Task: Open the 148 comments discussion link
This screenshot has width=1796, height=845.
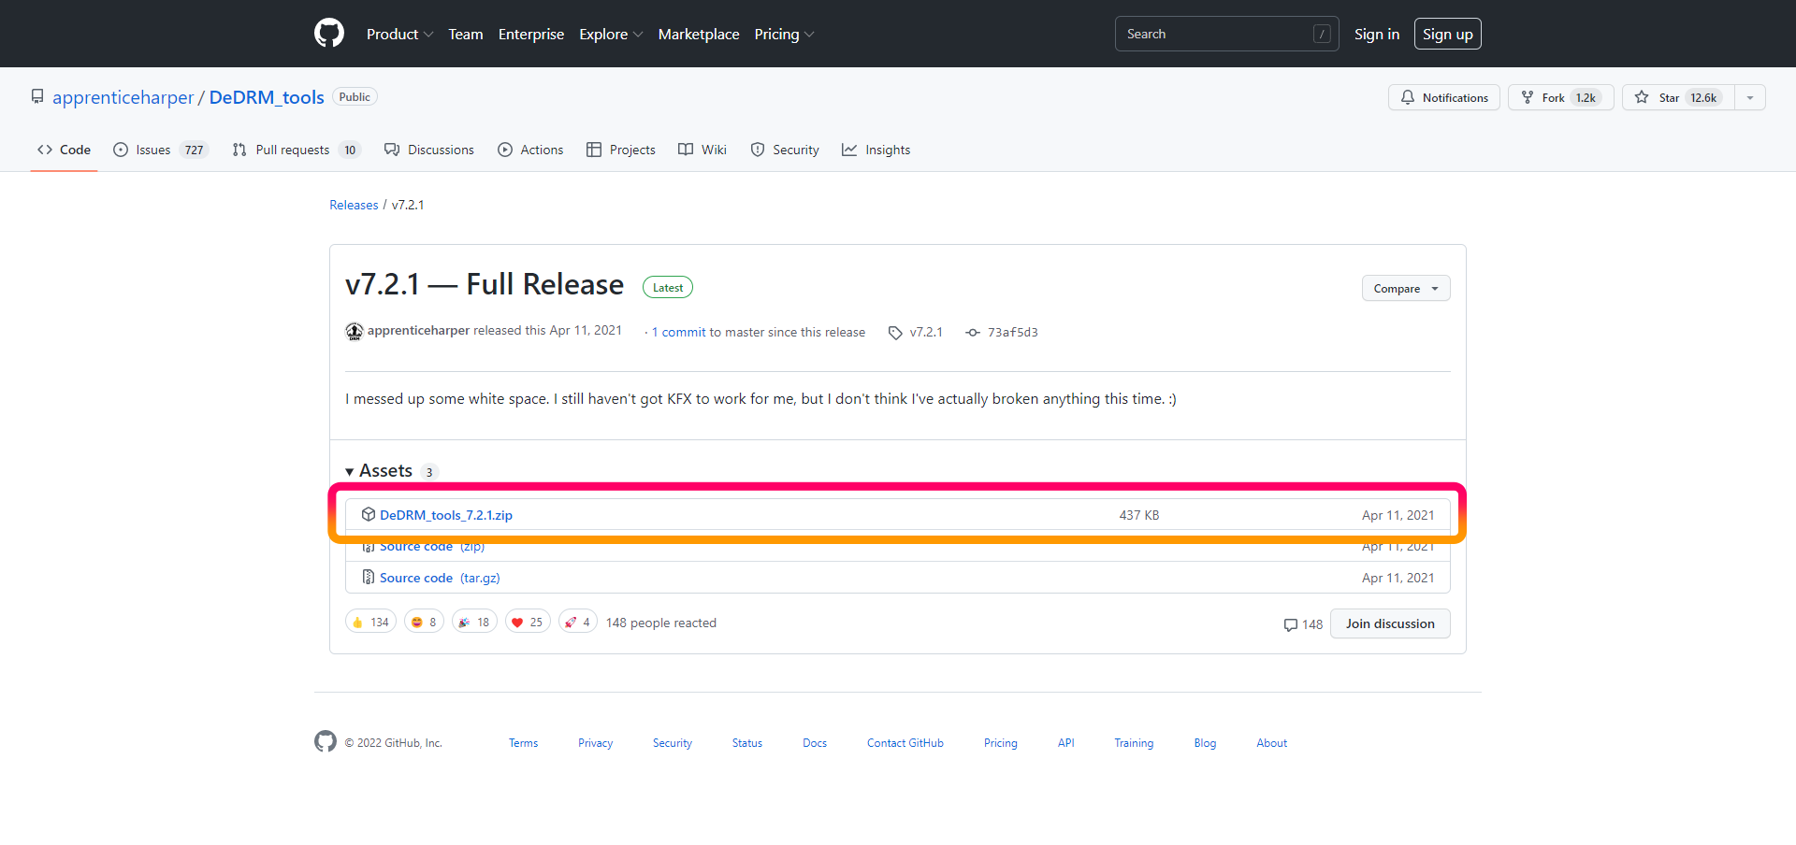Action: pyautogui.click(x=1303, y=624)
